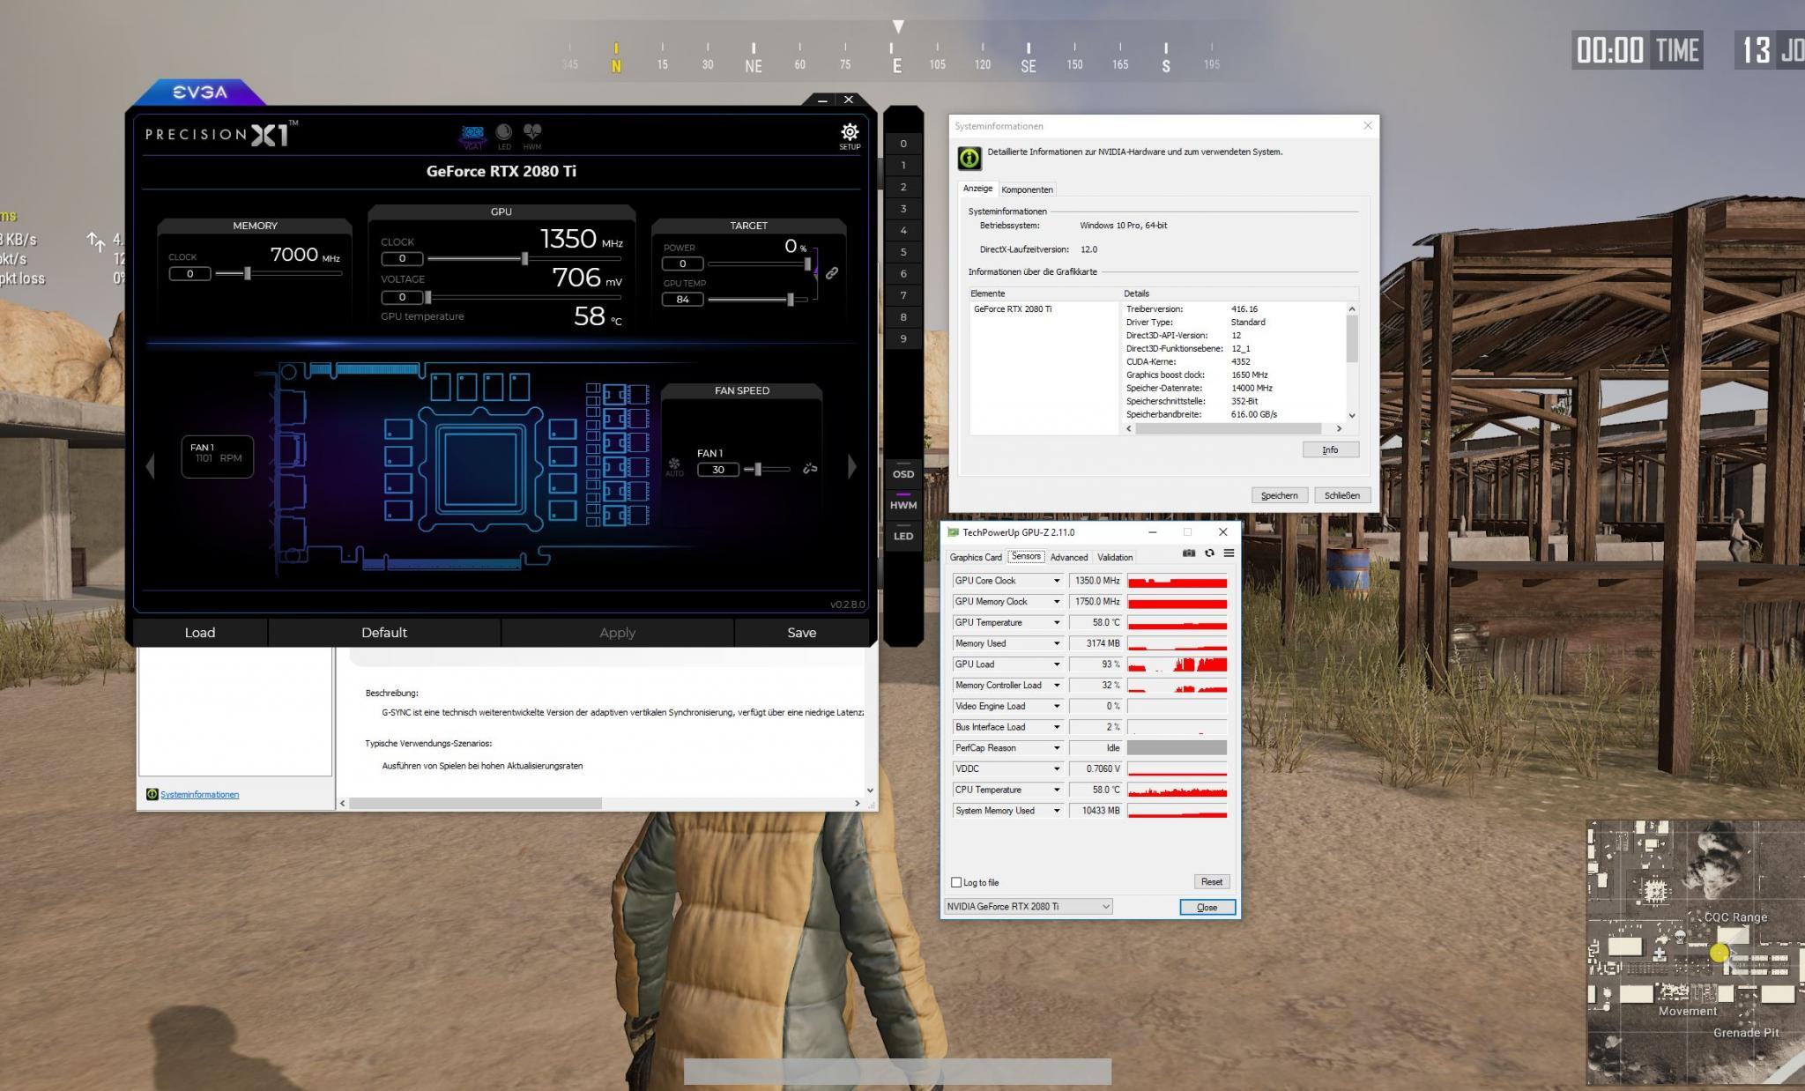
Task: Click the Memory clock slider handle
Action: tap(248, 274)
